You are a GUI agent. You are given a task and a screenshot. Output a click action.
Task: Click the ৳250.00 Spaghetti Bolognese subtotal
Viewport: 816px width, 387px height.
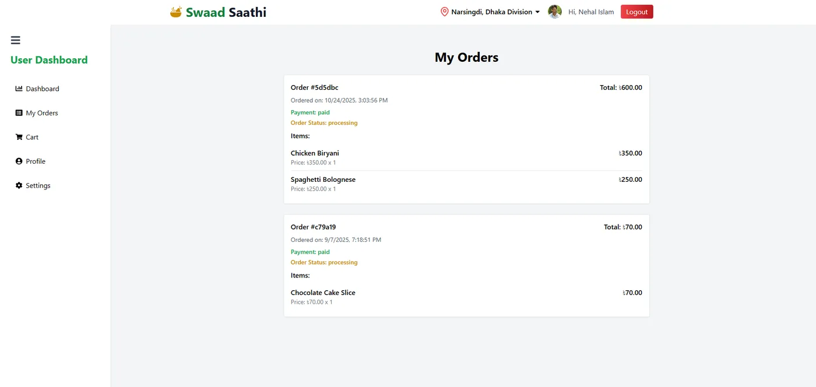(x=631, y=180)
